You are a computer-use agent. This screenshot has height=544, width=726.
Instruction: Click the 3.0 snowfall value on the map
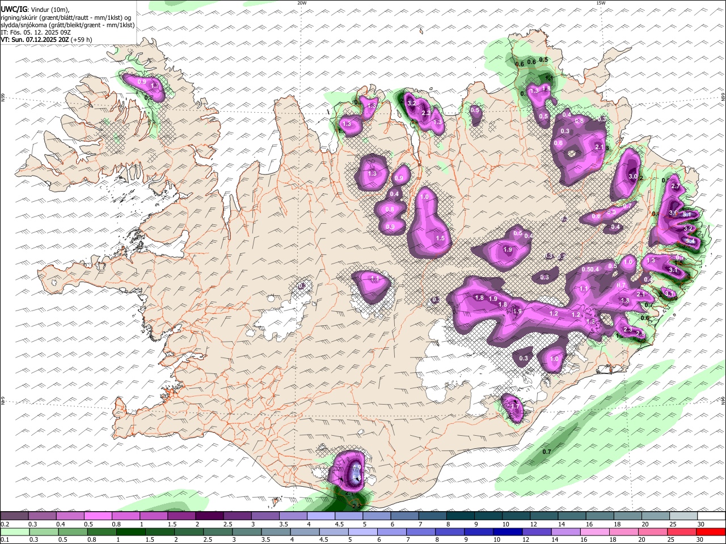point(633,177)
